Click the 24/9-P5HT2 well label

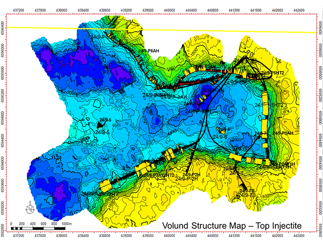273,73
